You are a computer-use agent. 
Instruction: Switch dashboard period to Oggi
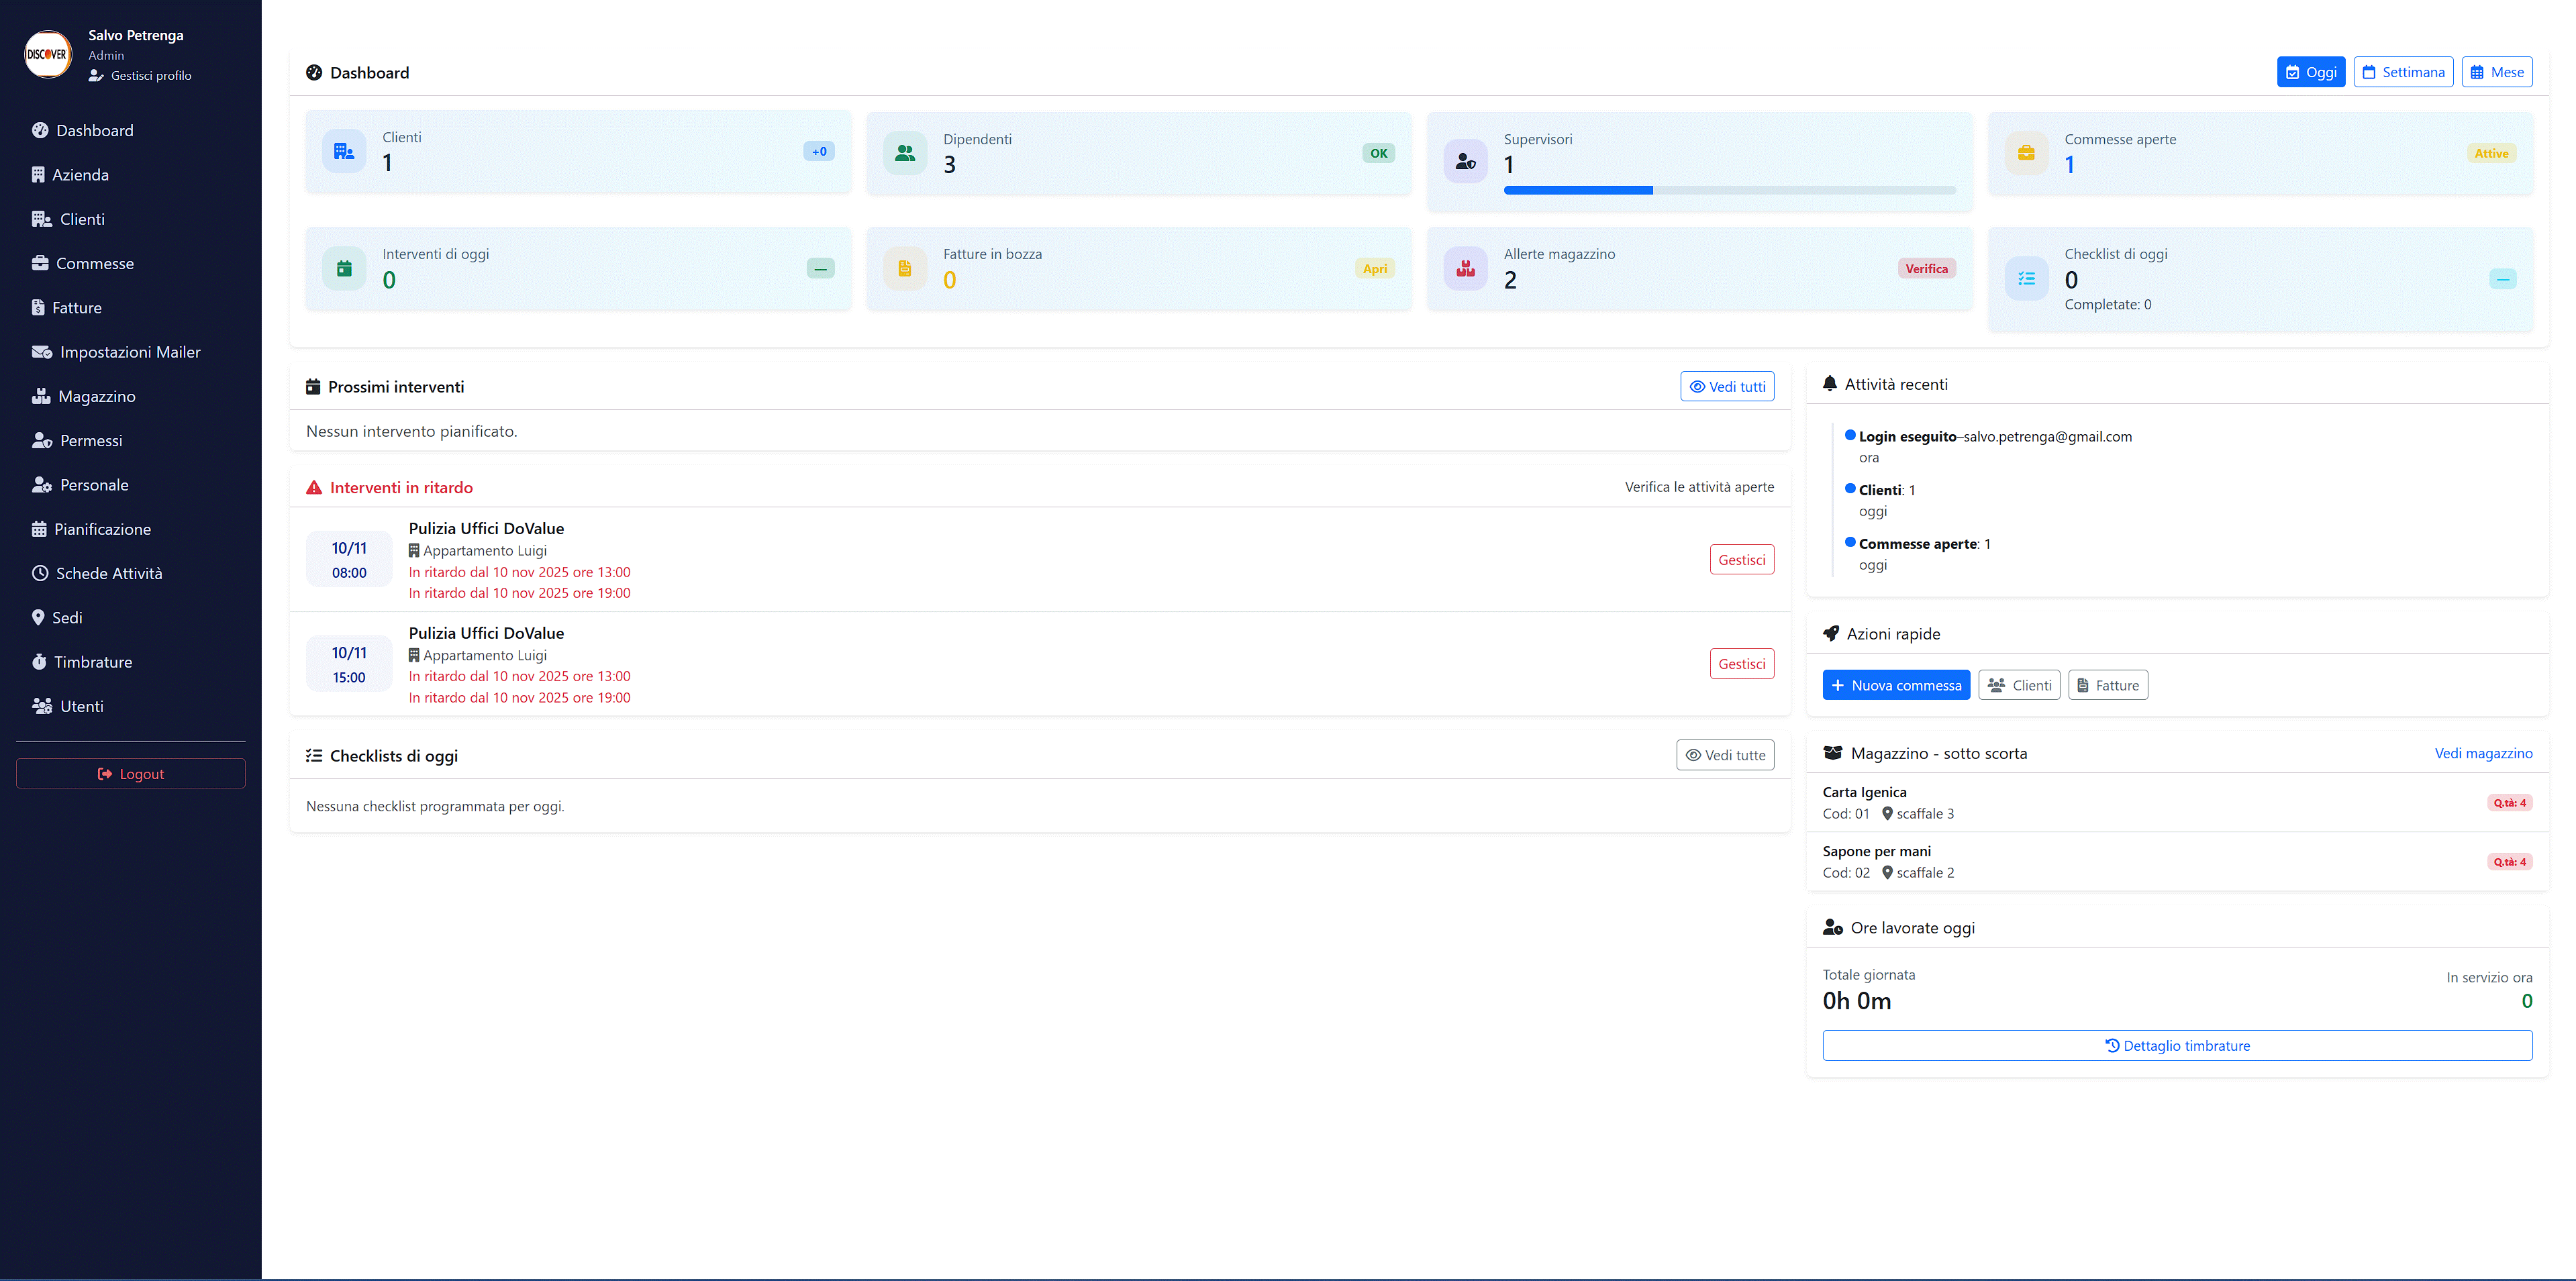tap(2310, 72)
